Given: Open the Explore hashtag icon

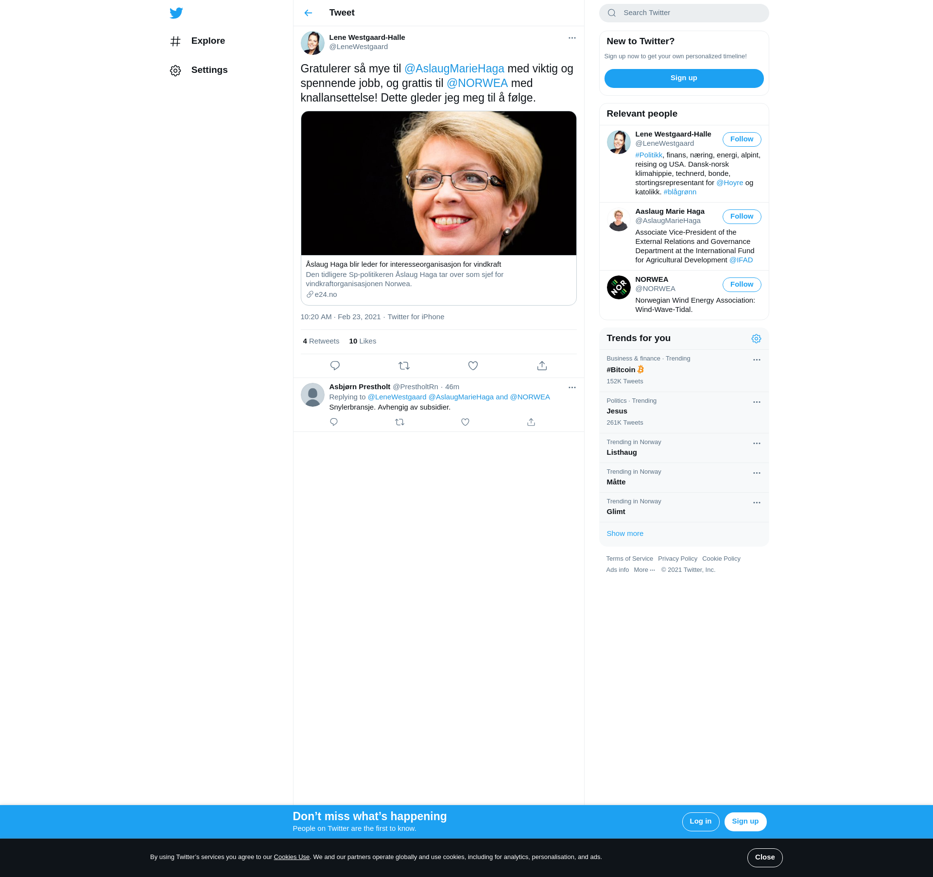Looking at the screenshot, I should (x=175, y=41).
